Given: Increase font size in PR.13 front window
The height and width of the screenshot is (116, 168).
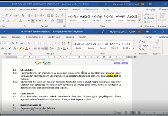Looking at the screenshot, I should (13, 43).
